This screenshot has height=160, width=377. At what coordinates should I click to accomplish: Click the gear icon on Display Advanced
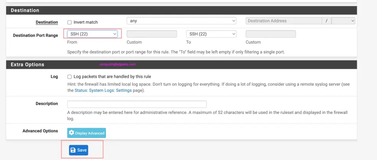pos(71,133)
